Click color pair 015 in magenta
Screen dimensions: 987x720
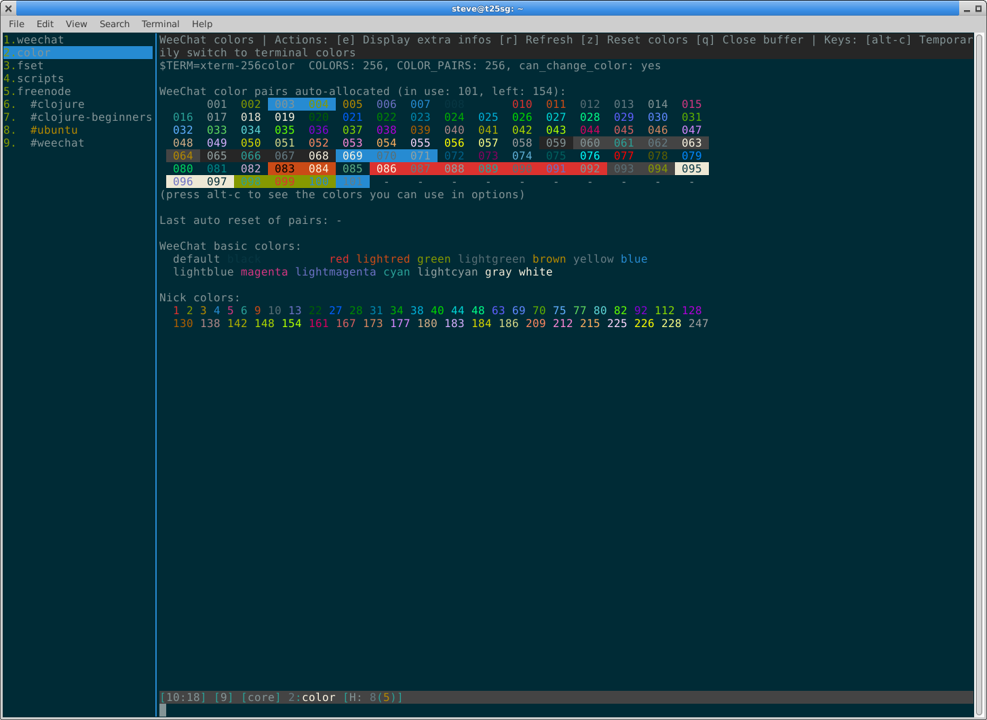tap(692, 105)
